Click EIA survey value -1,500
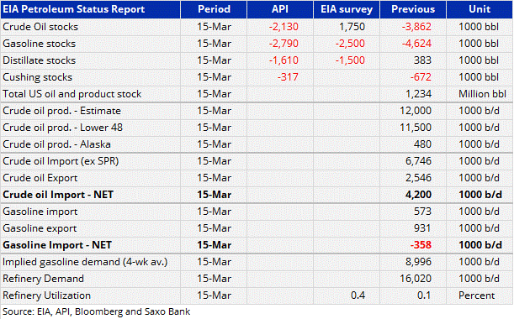 (x=350, y=60)
